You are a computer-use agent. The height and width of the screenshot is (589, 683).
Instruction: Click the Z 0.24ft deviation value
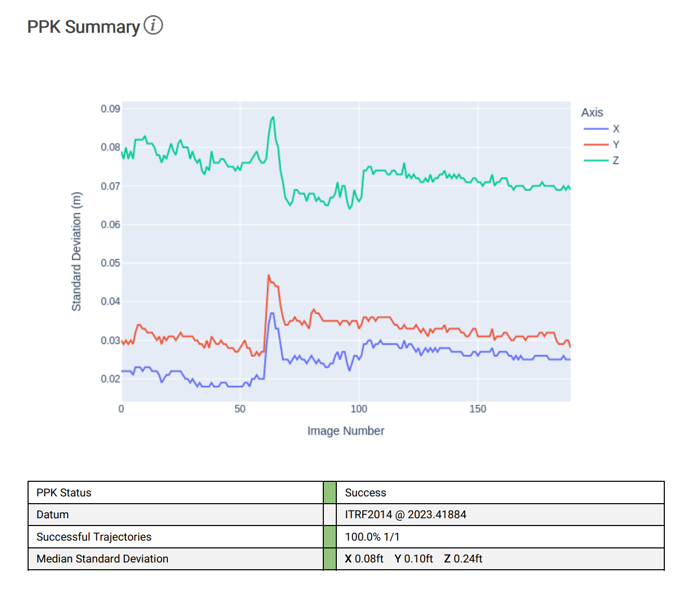[x=463, y=559]
